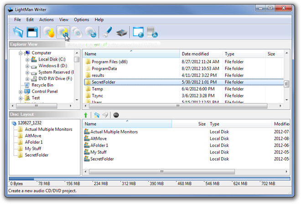The height and width of the screenshot is (204, 301).
Task: Open the Actions menu
Action: pyautogui.click(x=47, y=20)
